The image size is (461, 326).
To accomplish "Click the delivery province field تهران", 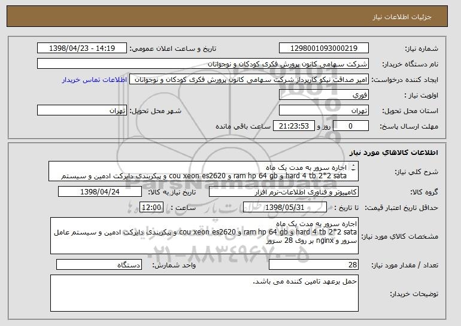I will coord(324,111).
